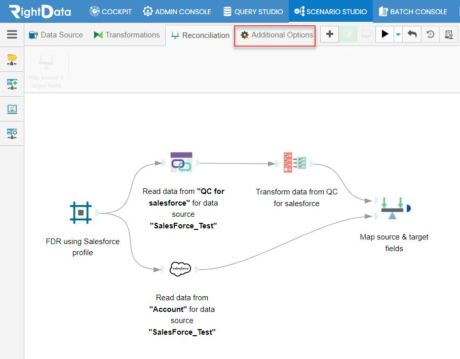Viewport: 460px width, 359px height.
Task: Select the Salesforce cloud Account node
Action: coord(180,269)
